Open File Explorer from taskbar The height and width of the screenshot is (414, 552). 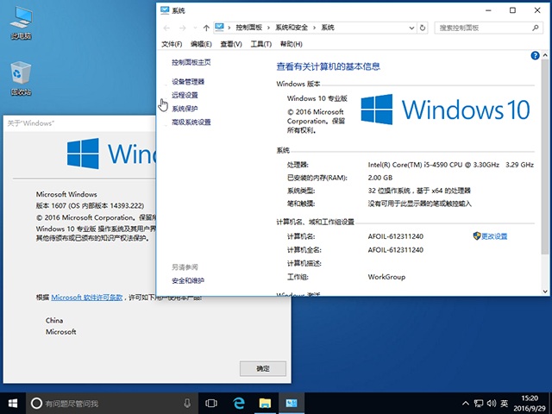pyautogui.click(x=266, y=403)
